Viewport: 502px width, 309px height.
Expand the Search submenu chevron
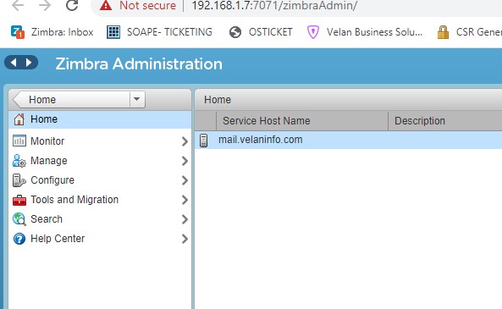click(x=185, y=219)
